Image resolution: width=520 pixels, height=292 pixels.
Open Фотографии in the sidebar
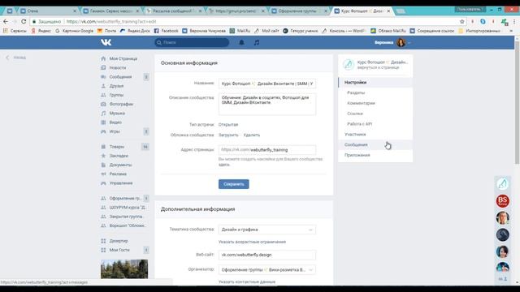pyautogui.click(x=121, y=104)
